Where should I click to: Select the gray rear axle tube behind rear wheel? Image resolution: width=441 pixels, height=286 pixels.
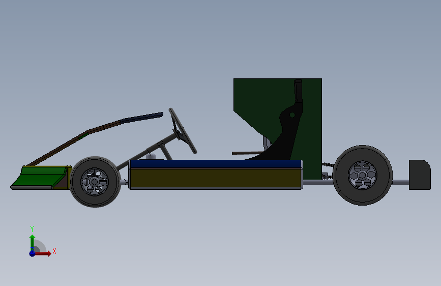pos(400,182)
